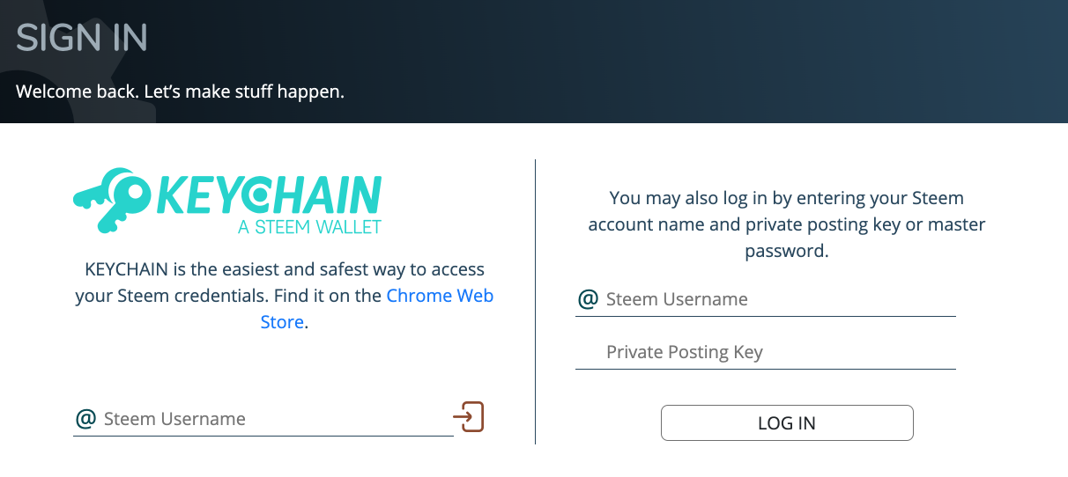Open the Chrome Web Store link
1068x477 pixels.
(x=440, y=296)
